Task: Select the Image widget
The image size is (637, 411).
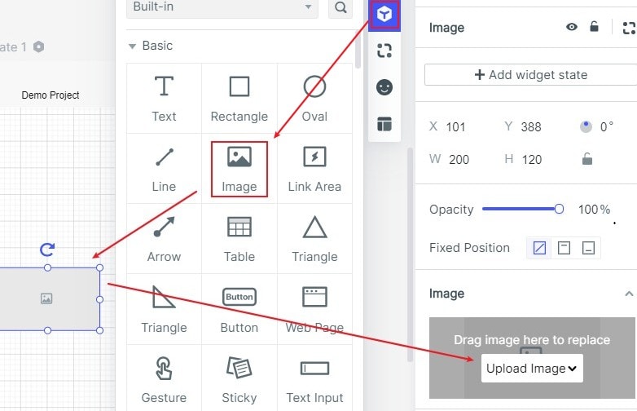Action: [x=239, y=169]
